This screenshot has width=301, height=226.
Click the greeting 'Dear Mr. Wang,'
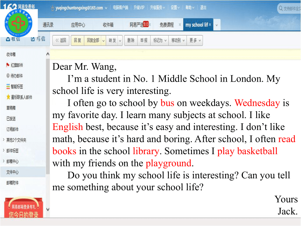tap(84, 67)
